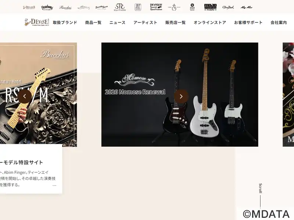Open the Headway Guitars brand logo
294x220 pixels.
pyautogui.click(x=47, y=7)
